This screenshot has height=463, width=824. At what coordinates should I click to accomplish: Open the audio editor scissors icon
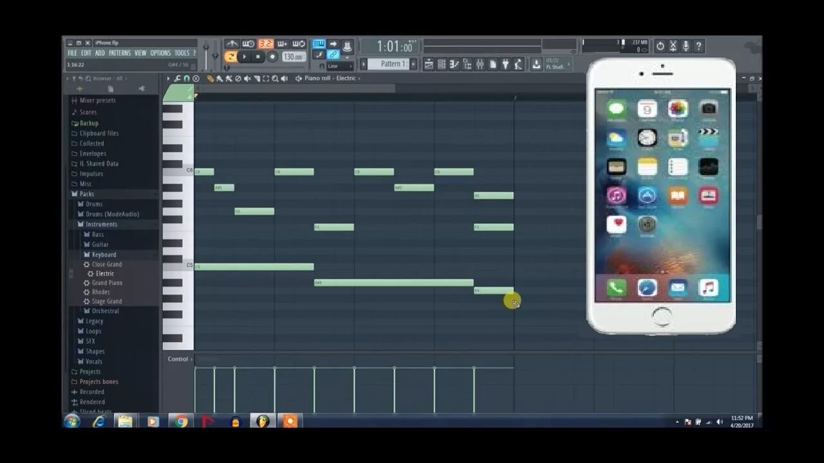[673, 46]
